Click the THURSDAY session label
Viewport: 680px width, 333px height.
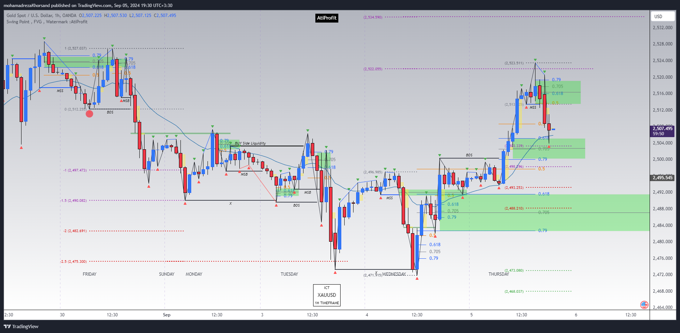pyautogui.click(x=499, y=274)
